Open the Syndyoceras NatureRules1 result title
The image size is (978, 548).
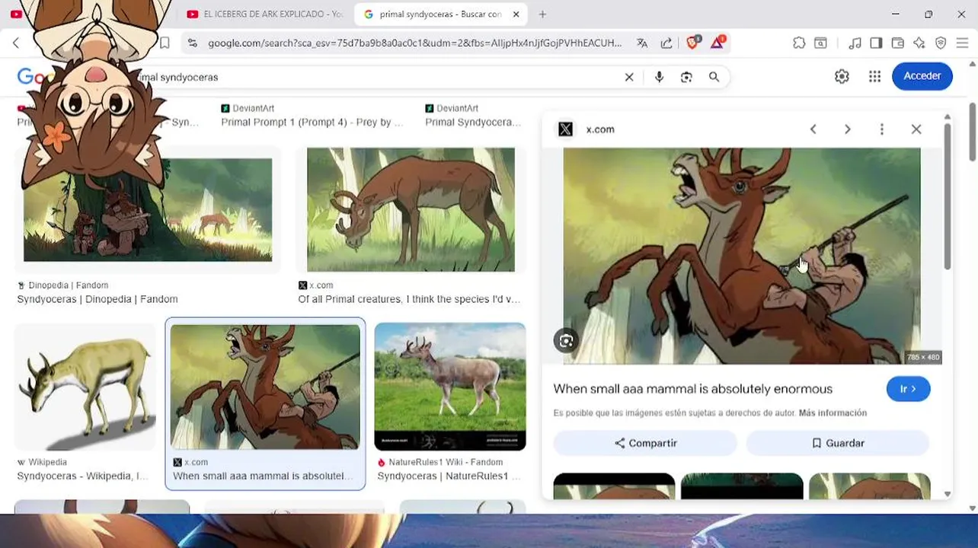[449, 476]
